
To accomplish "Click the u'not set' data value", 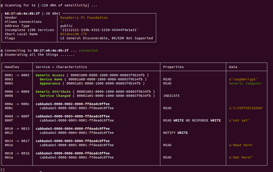I will point(239,120).
